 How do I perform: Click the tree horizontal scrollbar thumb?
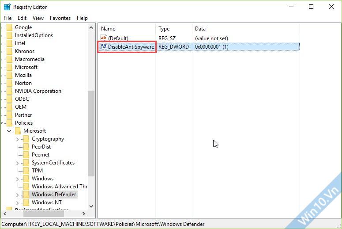pyautogui.click(x=44, y=214)
